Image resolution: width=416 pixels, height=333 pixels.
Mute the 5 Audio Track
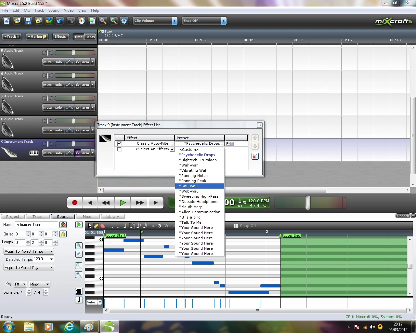[x=47, y=62]
